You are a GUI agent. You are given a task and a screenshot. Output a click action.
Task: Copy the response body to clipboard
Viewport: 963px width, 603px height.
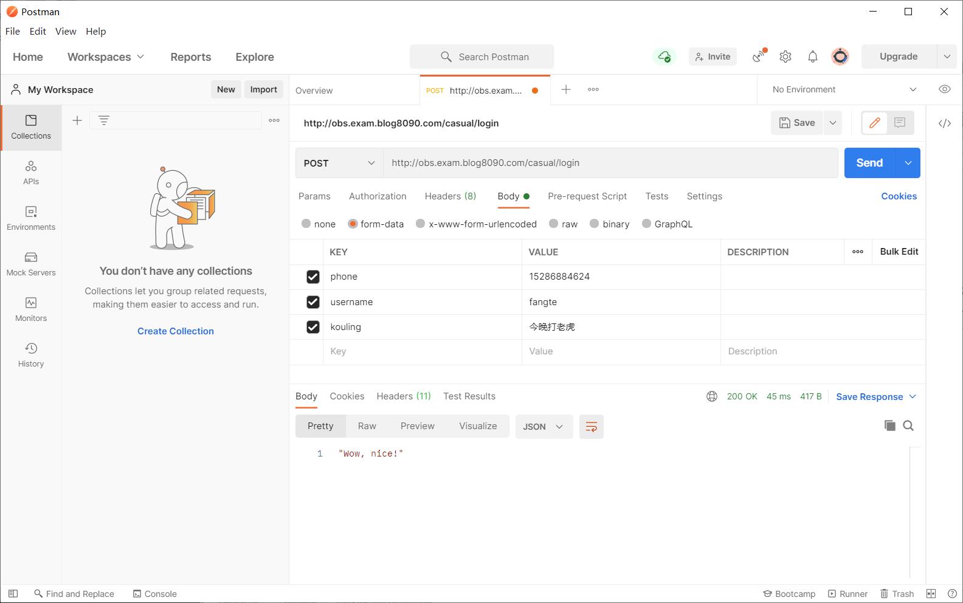(889, 426)
